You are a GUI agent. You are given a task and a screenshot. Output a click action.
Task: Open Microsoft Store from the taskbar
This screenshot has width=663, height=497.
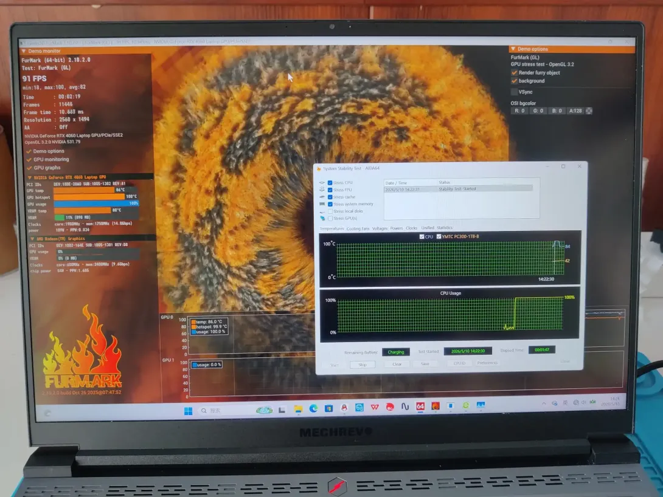click(x=328, y=408)
